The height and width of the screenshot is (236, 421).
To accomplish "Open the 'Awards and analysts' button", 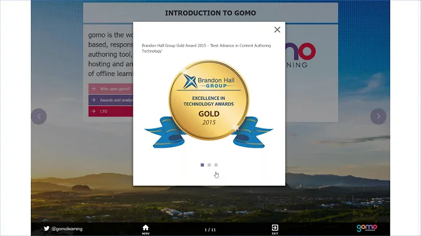I will click(111, 100).
